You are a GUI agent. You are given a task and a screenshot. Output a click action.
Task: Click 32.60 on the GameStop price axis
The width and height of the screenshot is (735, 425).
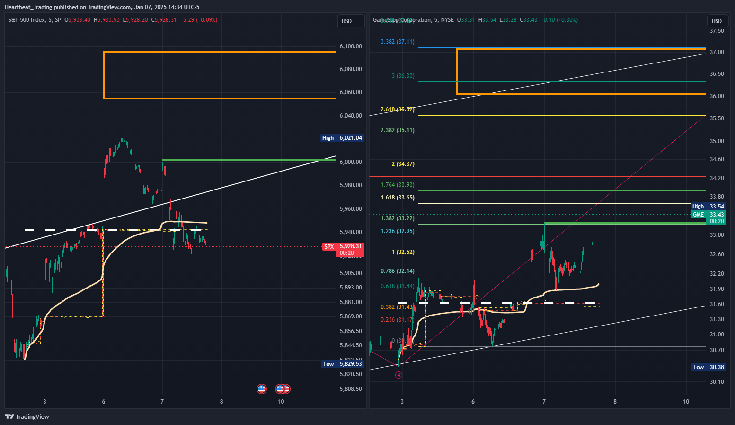717,254
